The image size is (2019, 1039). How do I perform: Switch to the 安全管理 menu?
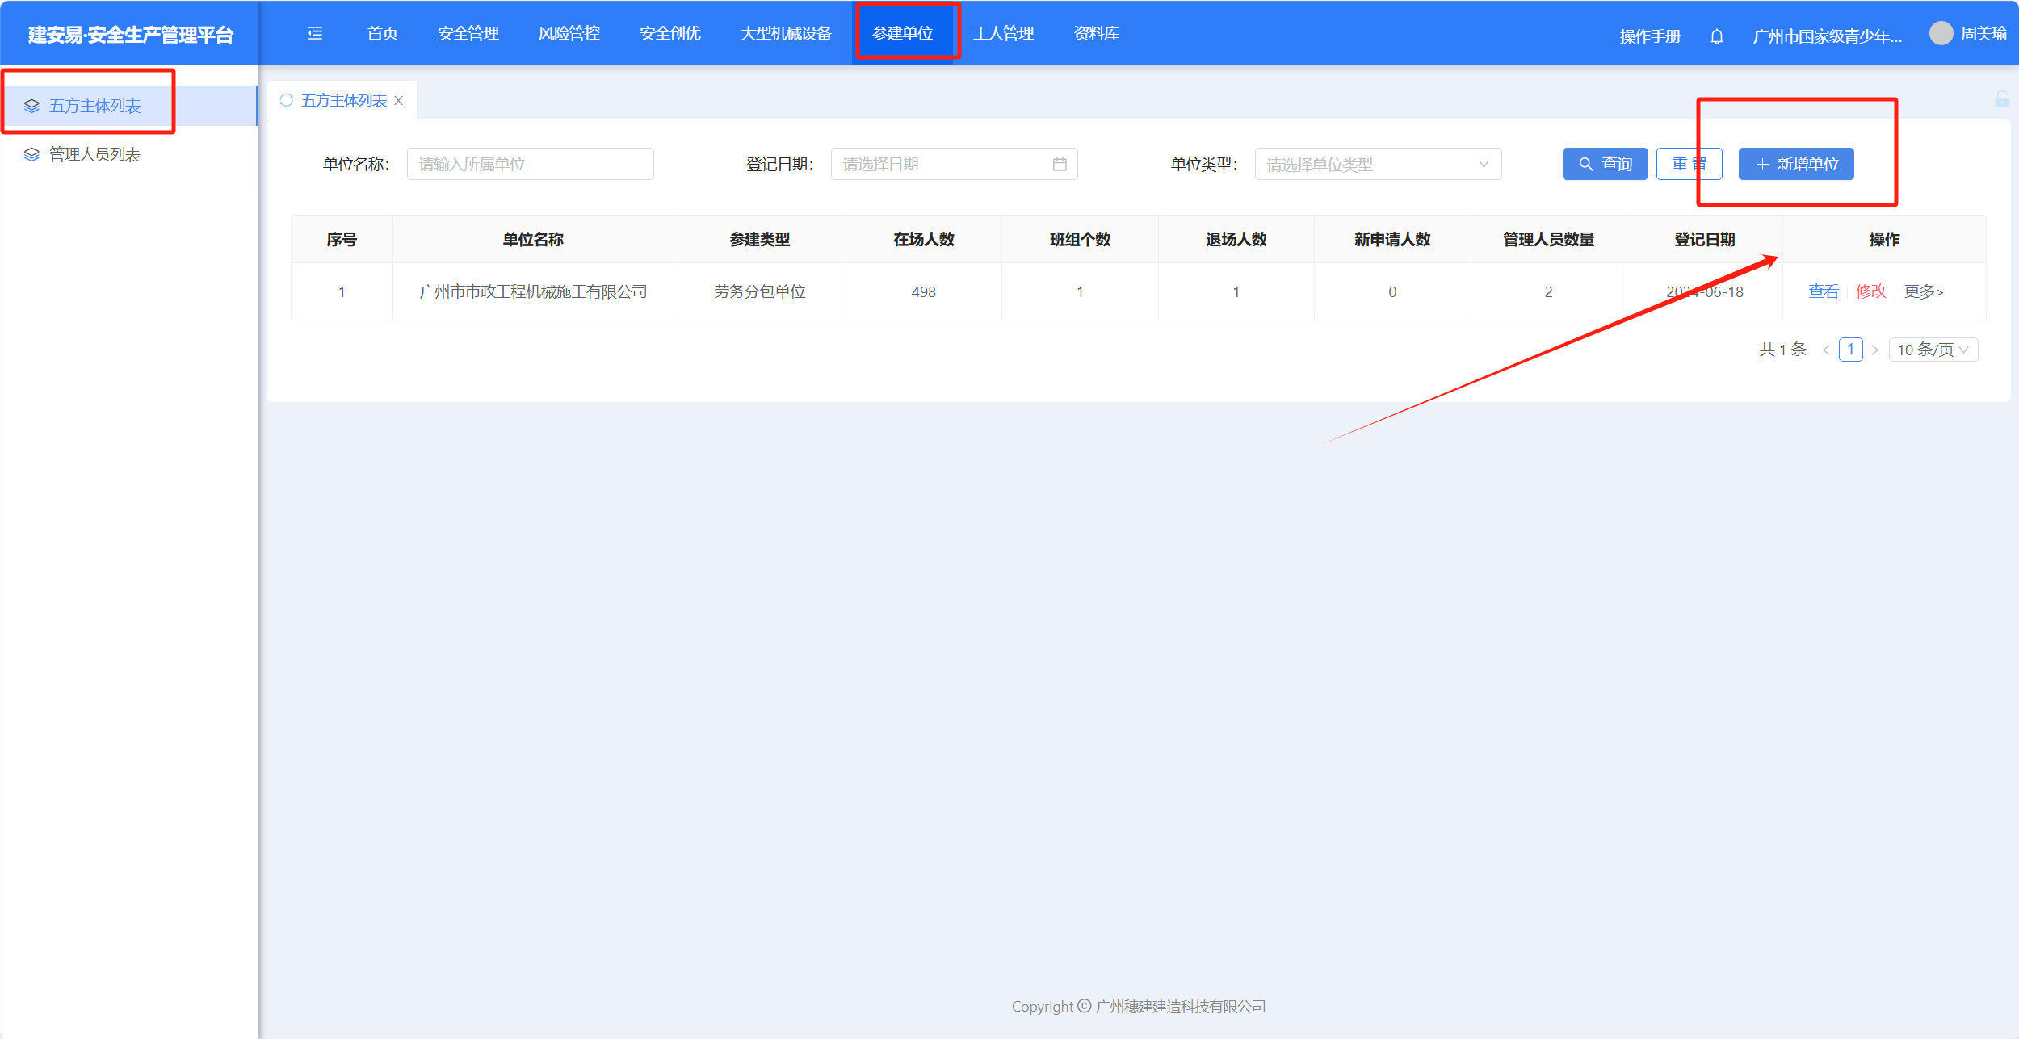(468, 33)
